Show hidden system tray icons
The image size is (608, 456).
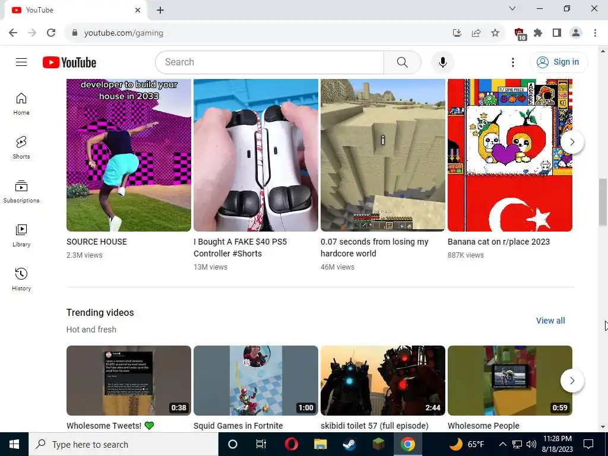[502, 444]
